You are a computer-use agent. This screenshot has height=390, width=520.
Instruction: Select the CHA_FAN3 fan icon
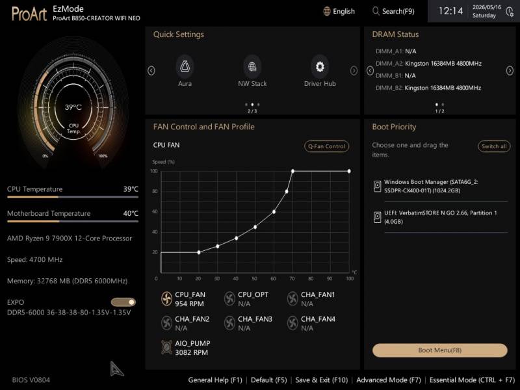pos(229,323)
